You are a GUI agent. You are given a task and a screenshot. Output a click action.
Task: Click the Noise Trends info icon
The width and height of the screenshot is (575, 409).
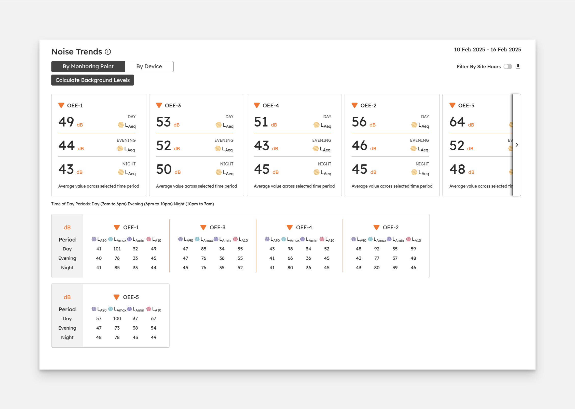click(x=108, y=52)
